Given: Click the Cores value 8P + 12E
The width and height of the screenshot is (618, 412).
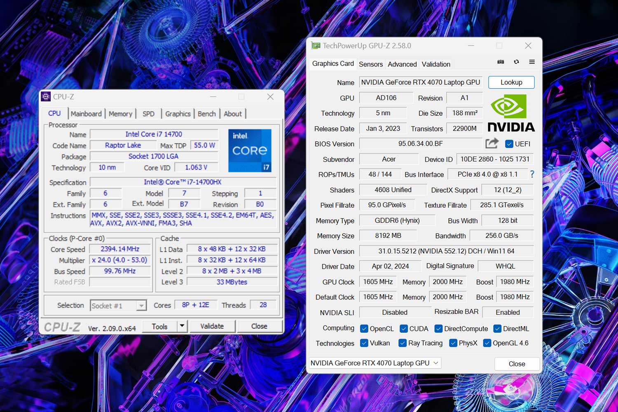Looking at the screenshot, I should point(196,305).
